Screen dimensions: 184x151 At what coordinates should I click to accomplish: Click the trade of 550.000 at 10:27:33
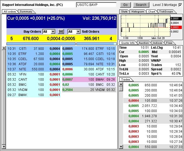click(153, 147)
